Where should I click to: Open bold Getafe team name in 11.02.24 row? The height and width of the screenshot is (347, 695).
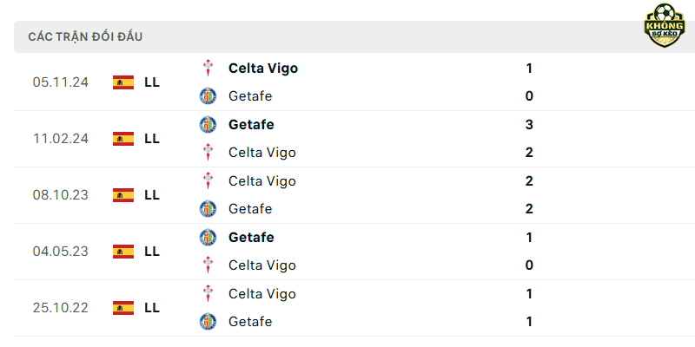[251, 124]
